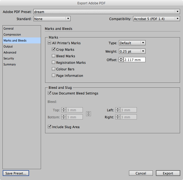This screenshot has width=183, height=180.
Task: Enable the Bleed Marks checkbox
Action: (x=53, y=56)
